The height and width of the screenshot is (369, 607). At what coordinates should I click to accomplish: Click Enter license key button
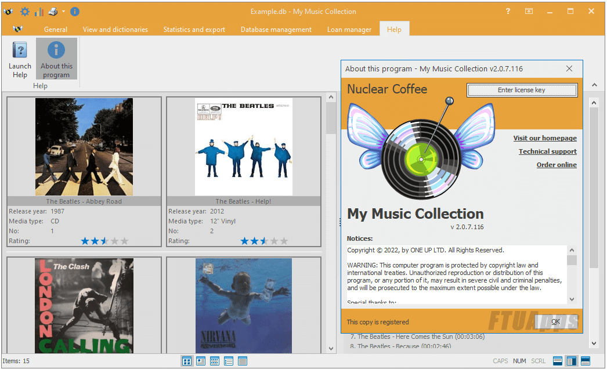522,90
